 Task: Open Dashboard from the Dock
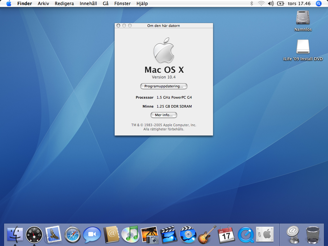click(x=34, y=235)
